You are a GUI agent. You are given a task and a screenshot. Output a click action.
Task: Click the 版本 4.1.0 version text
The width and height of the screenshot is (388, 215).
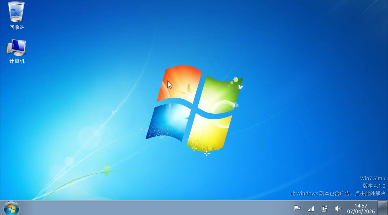tap(374, 186)
